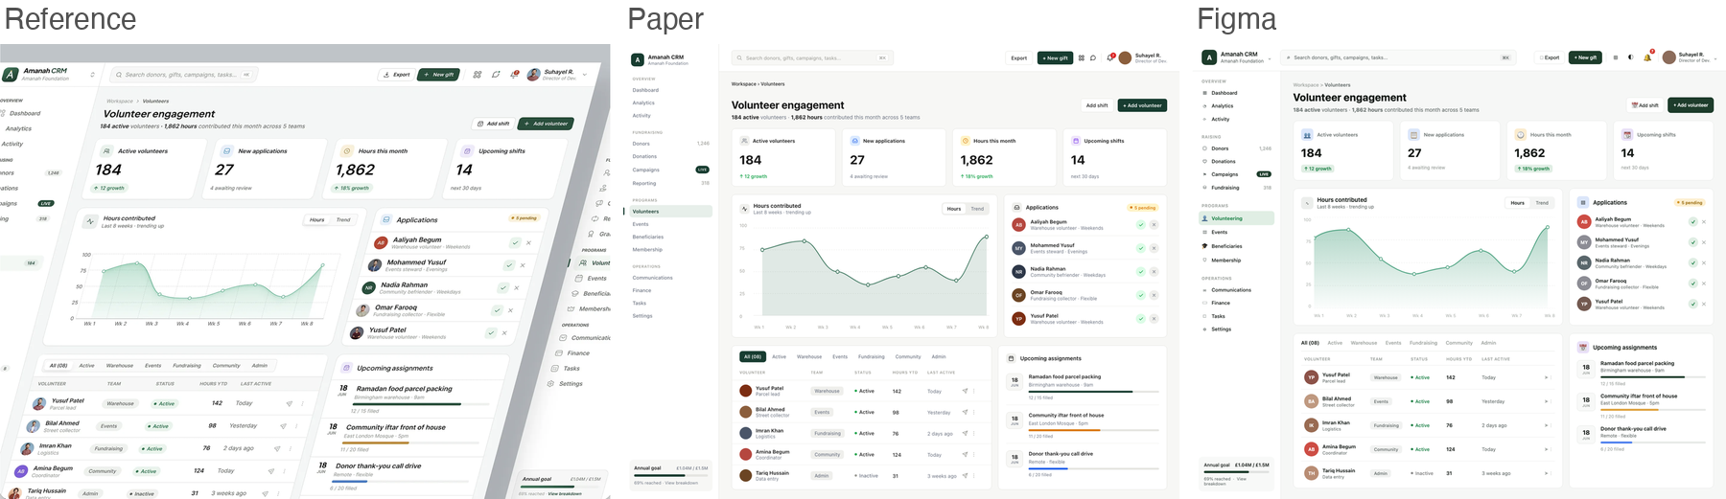Click Upcoming shifts calendar icon in Paper panel
This screenshot has height=499, width=1726.
(1076, 141)
